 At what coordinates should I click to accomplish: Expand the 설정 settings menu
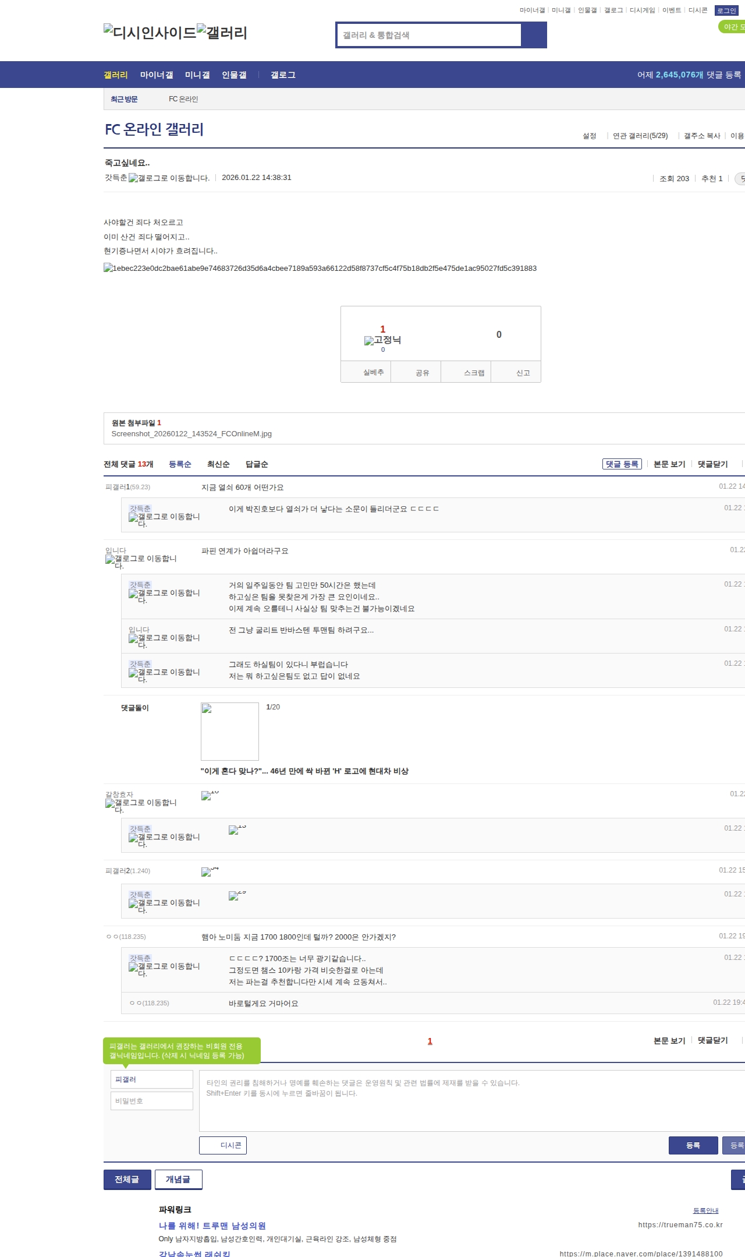(590, 136)
